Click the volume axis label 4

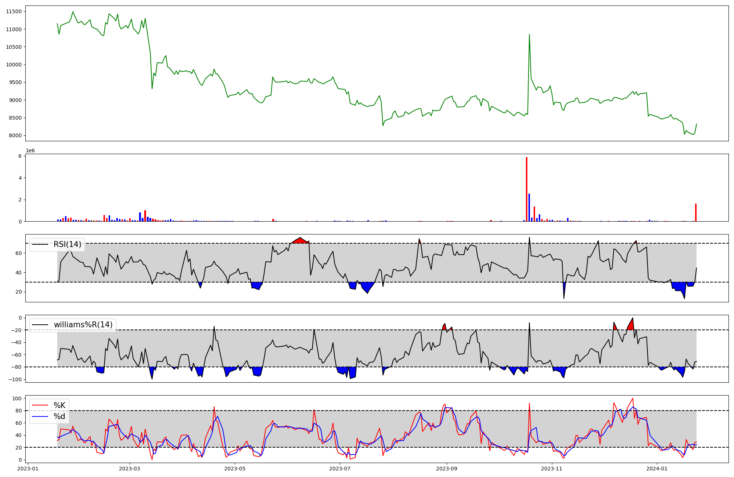click(x=20, y=178)
